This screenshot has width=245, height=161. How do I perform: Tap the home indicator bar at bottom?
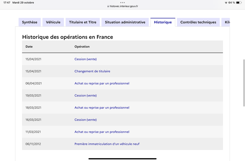click(x=123, y=159)
